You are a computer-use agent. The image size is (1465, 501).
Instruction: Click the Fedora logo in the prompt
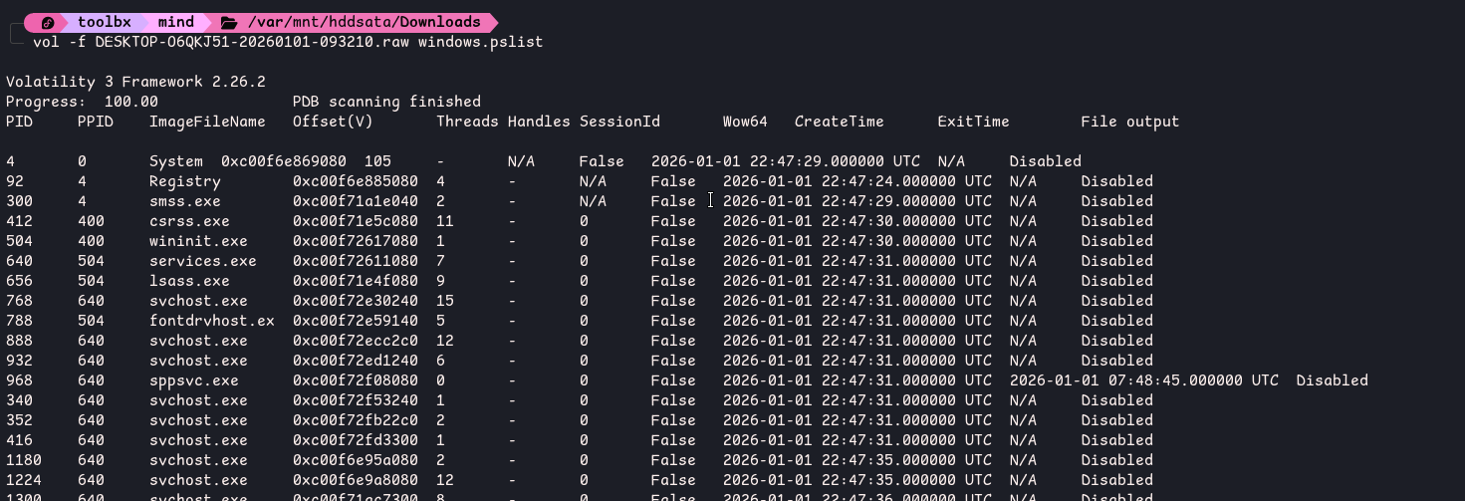pos(47,22)
